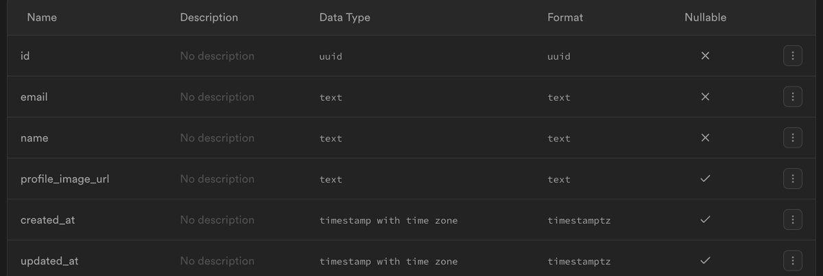Click the nullable X mark for id
Screen dimensions: 823x276
(x=705, y=56)
